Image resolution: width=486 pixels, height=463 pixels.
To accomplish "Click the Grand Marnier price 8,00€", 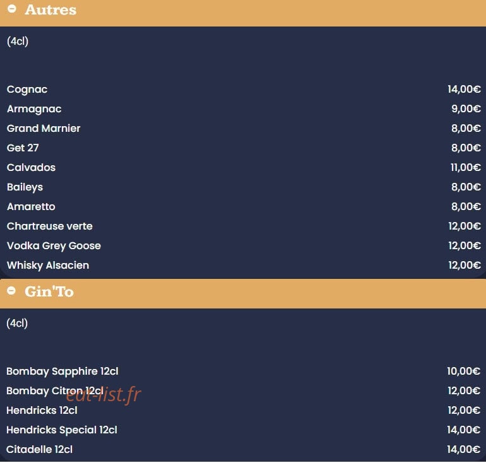I will pos(466,128).
